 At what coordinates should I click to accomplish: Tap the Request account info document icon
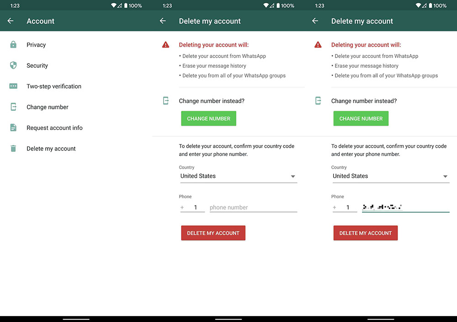(13, 128)
